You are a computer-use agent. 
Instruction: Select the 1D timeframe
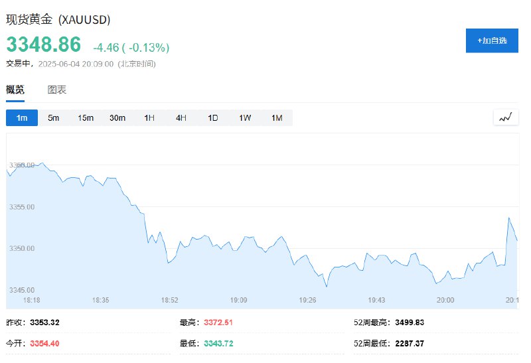(x=212, y=118)
